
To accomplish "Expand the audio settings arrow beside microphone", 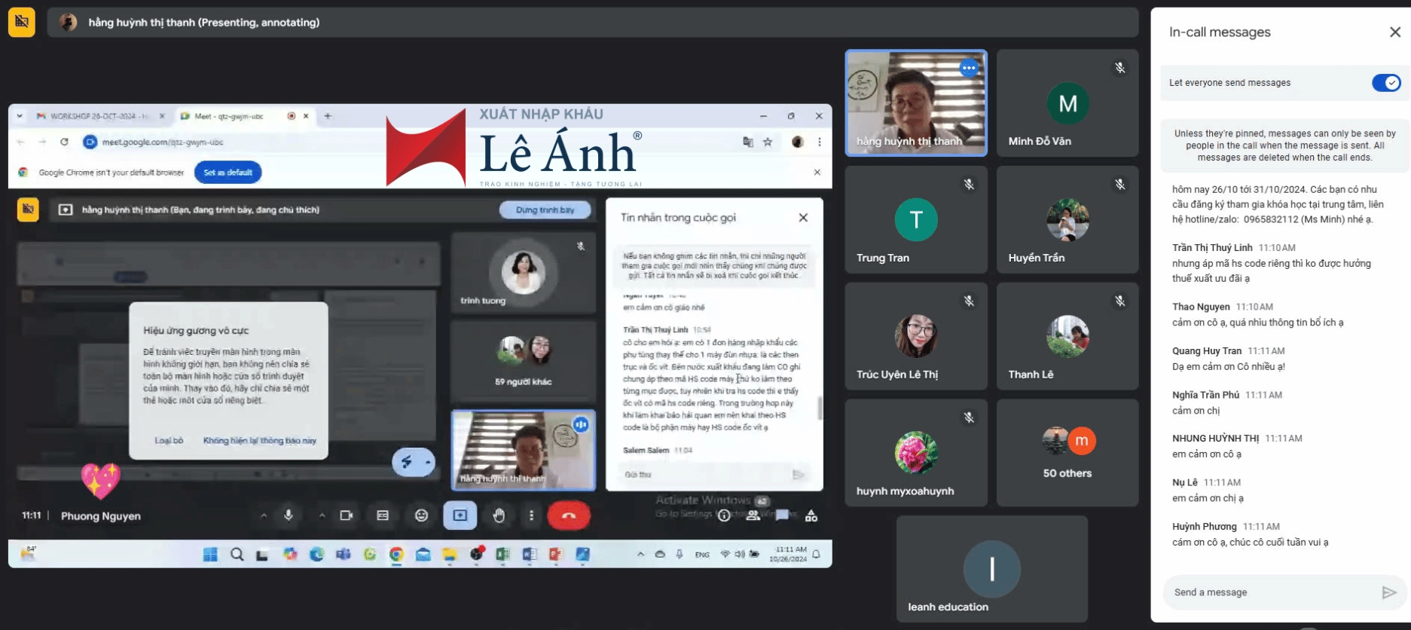I will 263,516.
